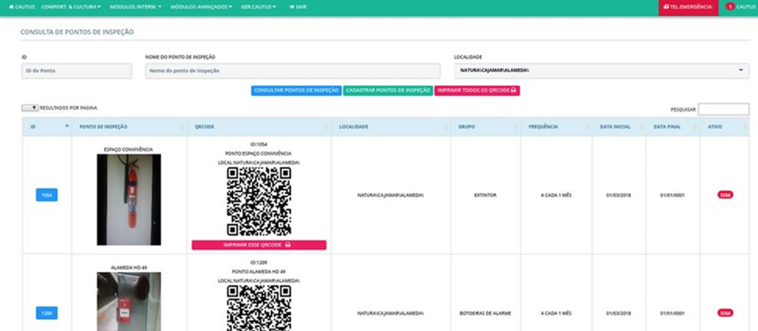Click Cadastrar Pontos de Inspeção button
Image resolution: width=758 pixels, height=331 pixels.
coord(388,91)
